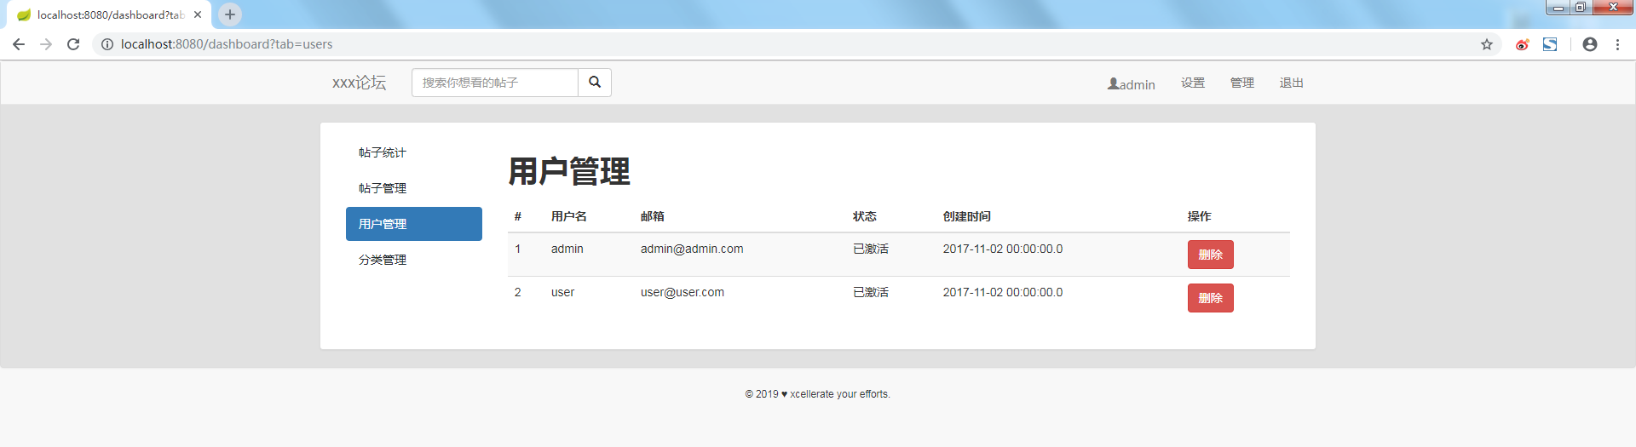
Task: Click the 创建时间 column header
Action: tap(966, 216)
